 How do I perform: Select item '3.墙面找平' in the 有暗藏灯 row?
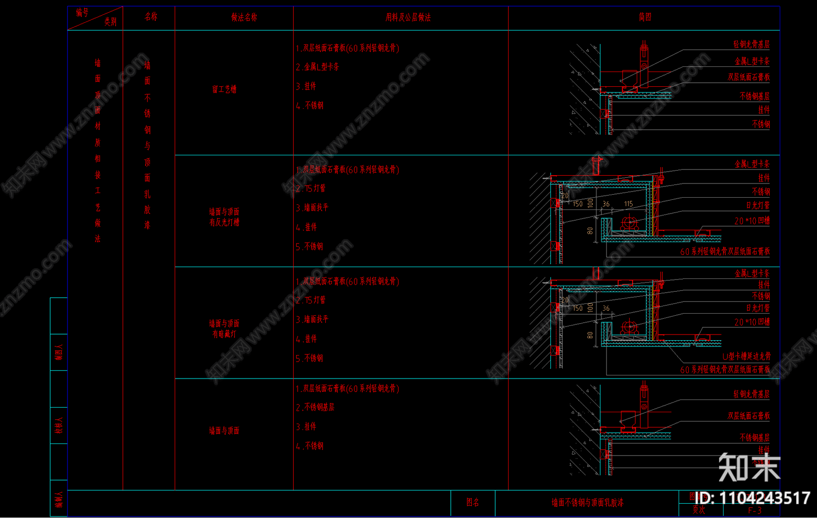coord(312,319)
